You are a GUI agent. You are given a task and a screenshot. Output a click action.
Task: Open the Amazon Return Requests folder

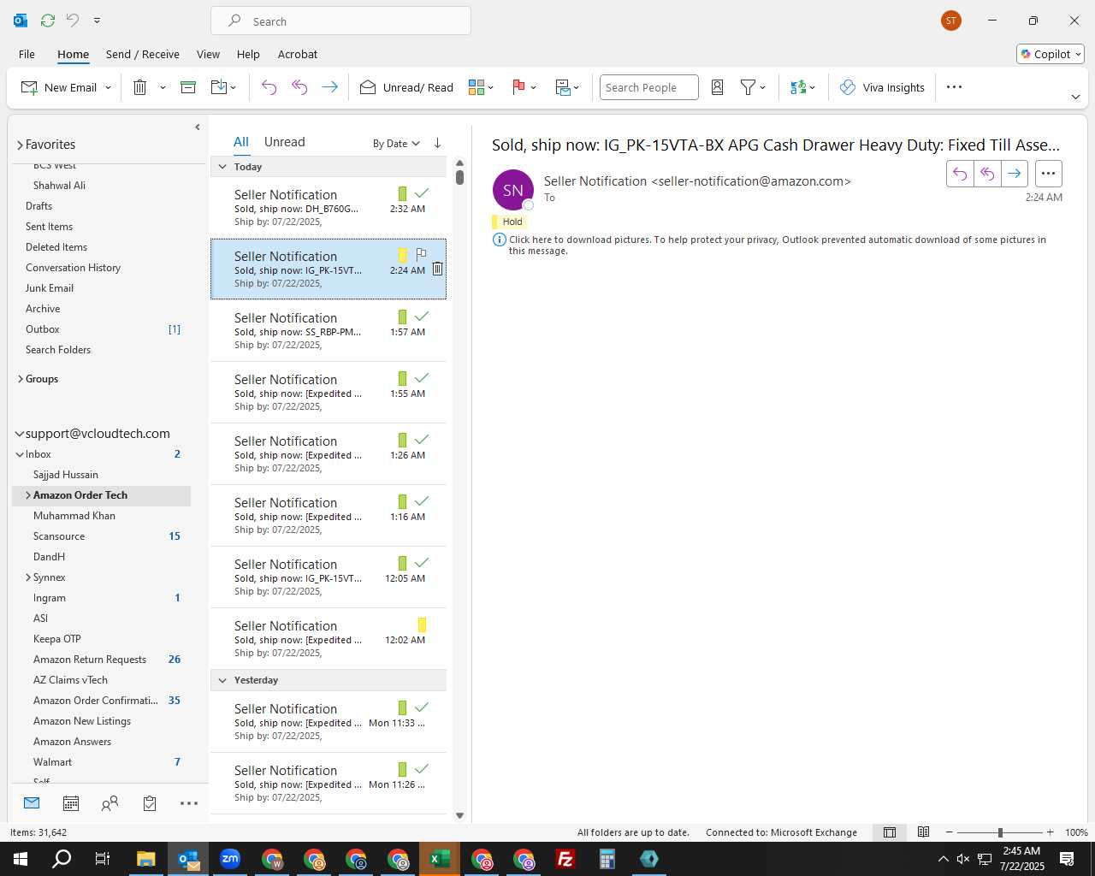click(x=90, y=660)
